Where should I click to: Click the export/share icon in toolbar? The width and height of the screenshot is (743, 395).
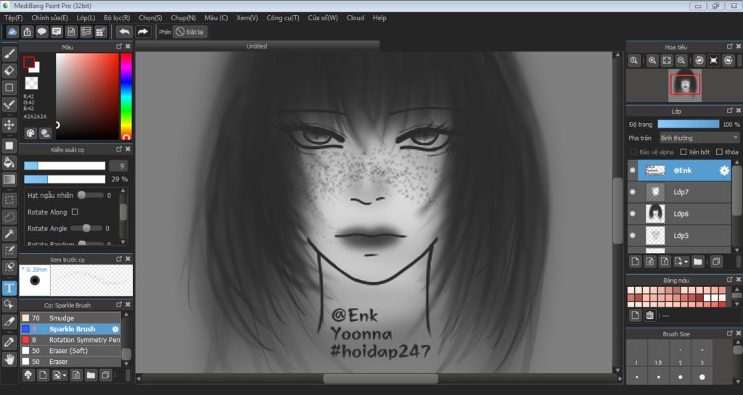[27, 32]
